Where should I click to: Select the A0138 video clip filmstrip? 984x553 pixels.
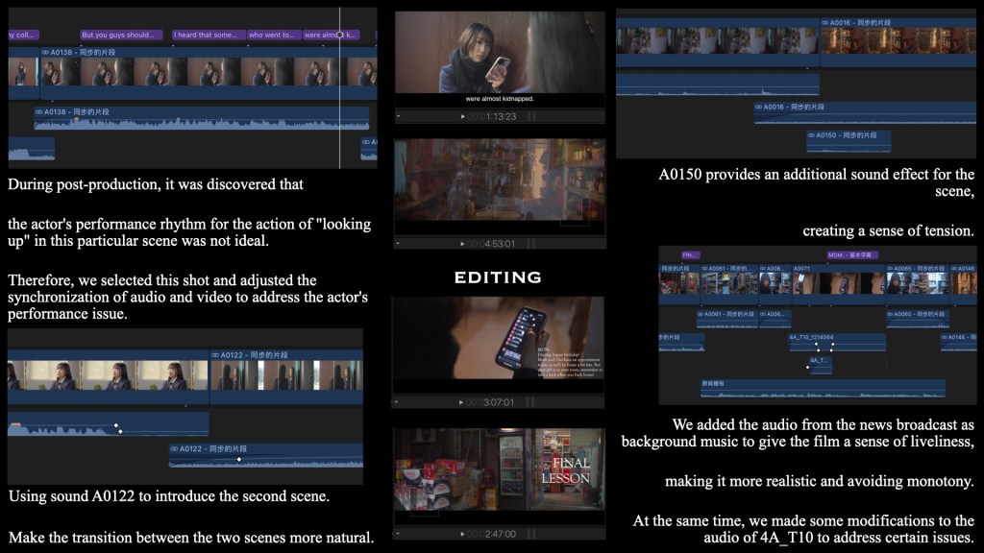point(192,77)
